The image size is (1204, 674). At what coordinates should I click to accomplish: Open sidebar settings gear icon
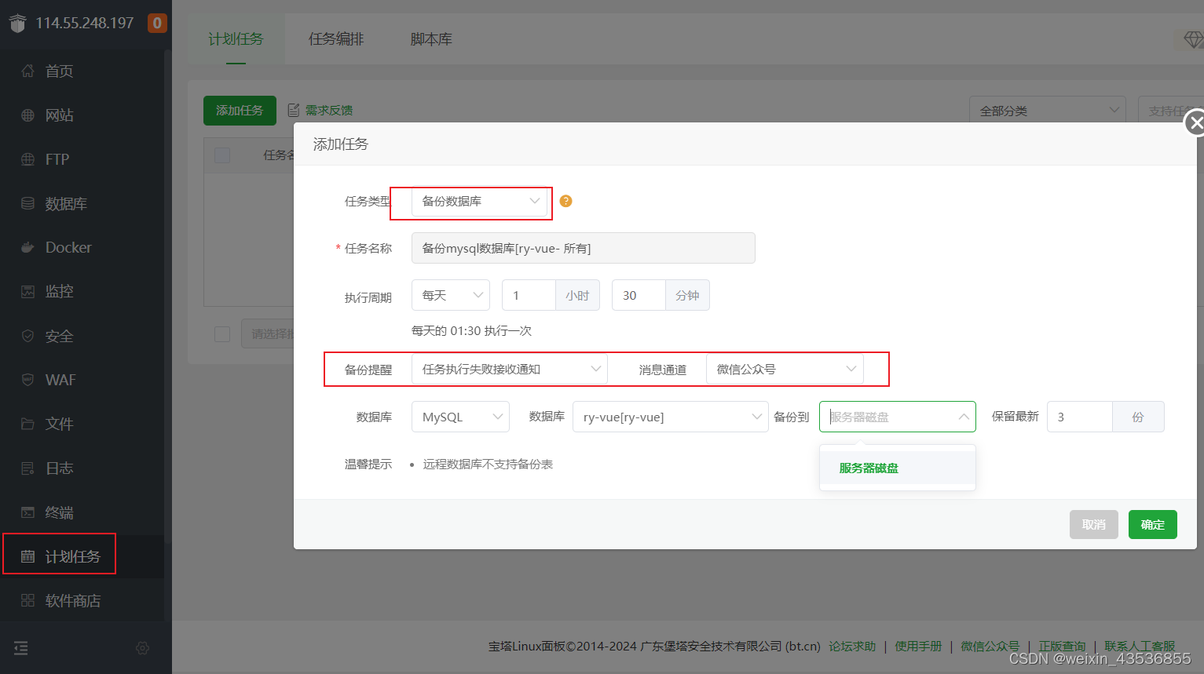[x=142, y=648]
